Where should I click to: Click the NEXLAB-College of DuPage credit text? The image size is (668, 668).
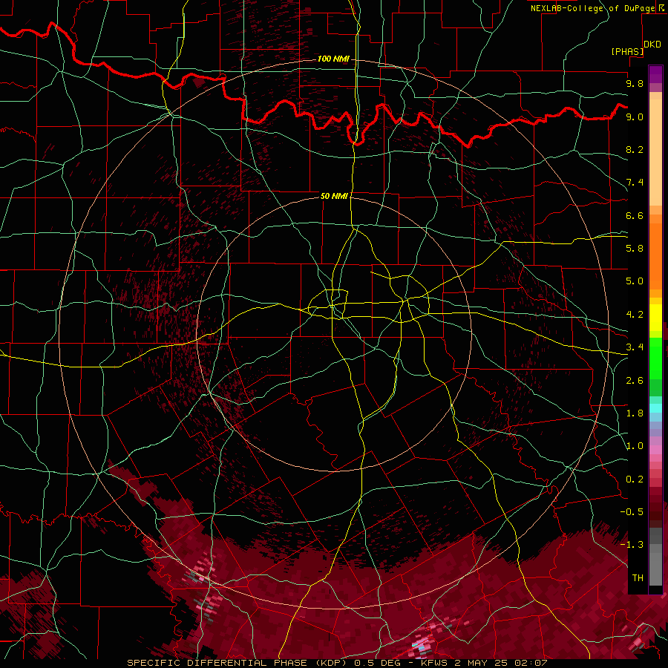click(x=592, y=8)
